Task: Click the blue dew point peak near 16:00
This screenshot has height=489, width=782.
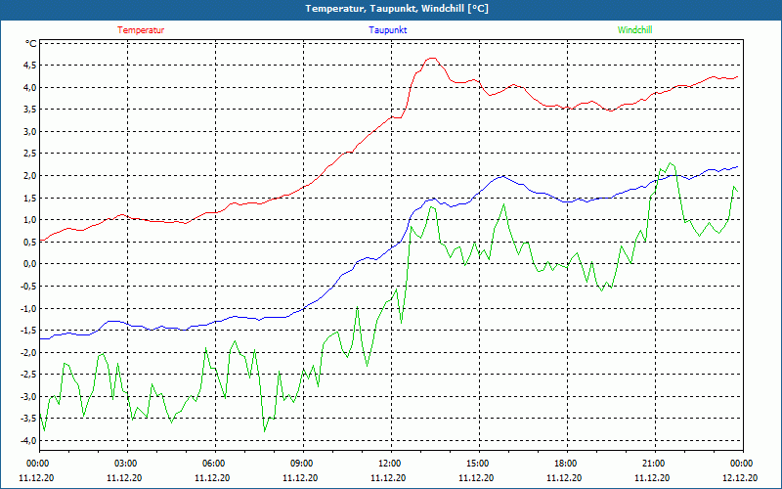Action: (x=502, y=176)
